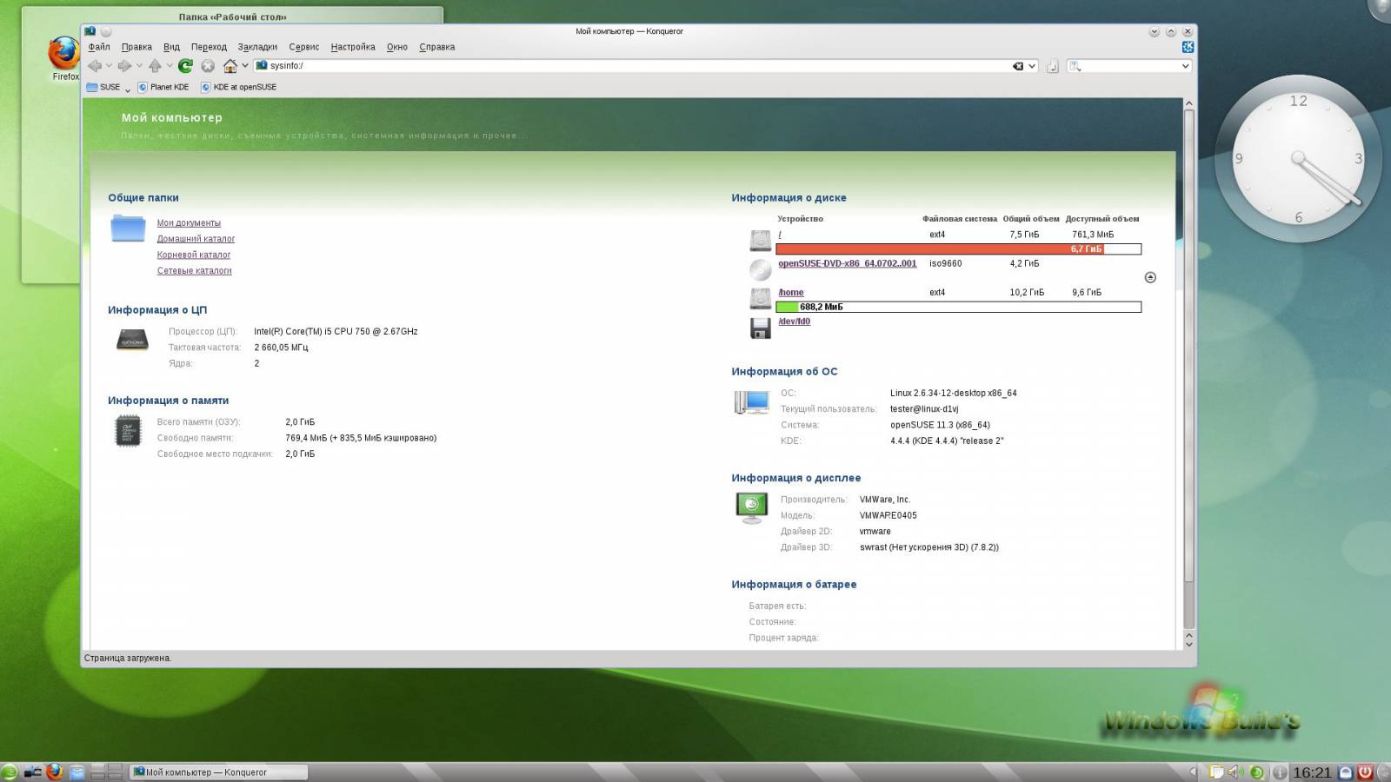
Task: Show hidden system tray icons arrow
Action: tap(1193, 772)
